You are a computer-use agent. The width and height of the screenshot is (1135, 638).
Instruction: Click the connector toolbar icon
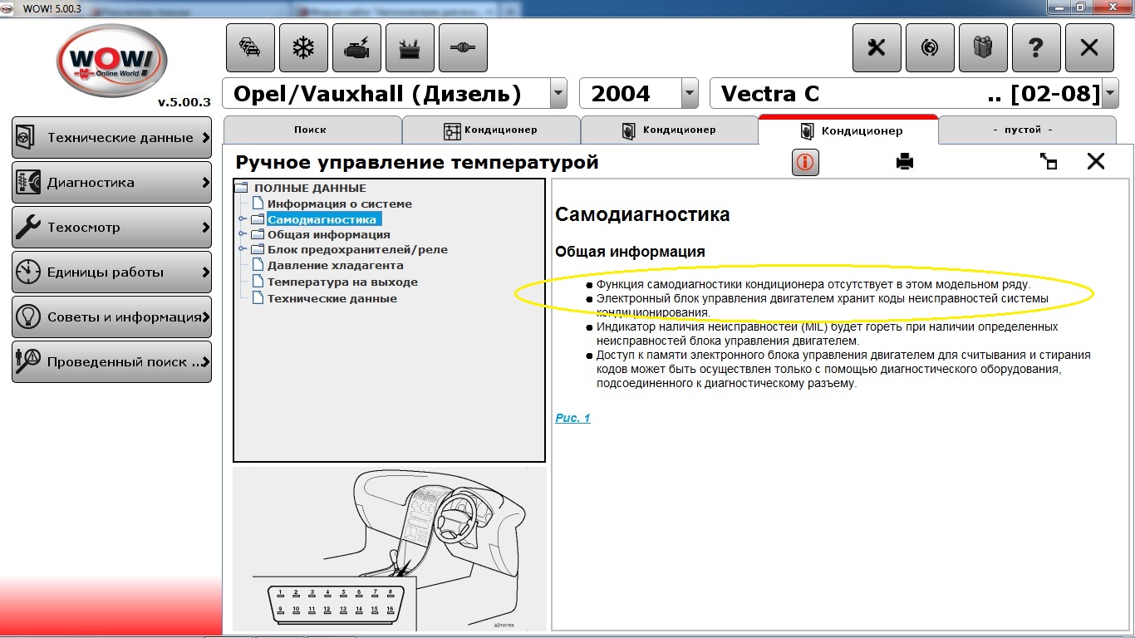tap(463, 47)
